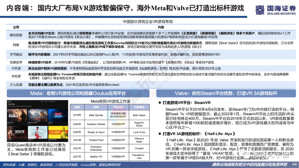299x168 pixels.
Task: Select the BigBox VR cell
Action: point(96,156)
